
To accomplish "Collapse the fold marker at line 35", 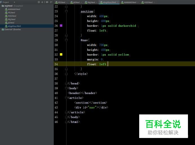I will (67, 69).
